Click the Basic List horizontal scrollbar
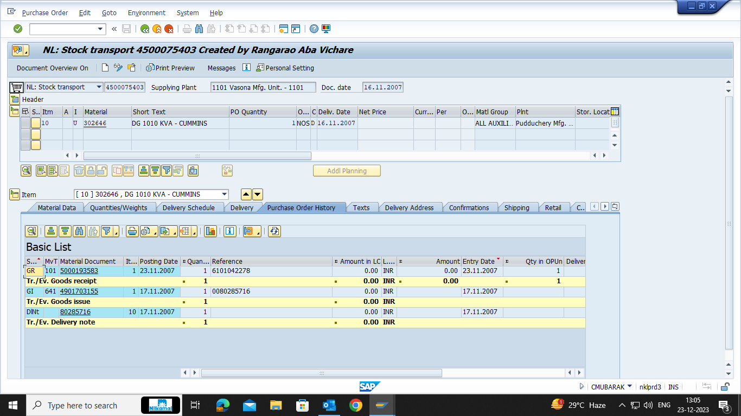 tap(322, 373)
